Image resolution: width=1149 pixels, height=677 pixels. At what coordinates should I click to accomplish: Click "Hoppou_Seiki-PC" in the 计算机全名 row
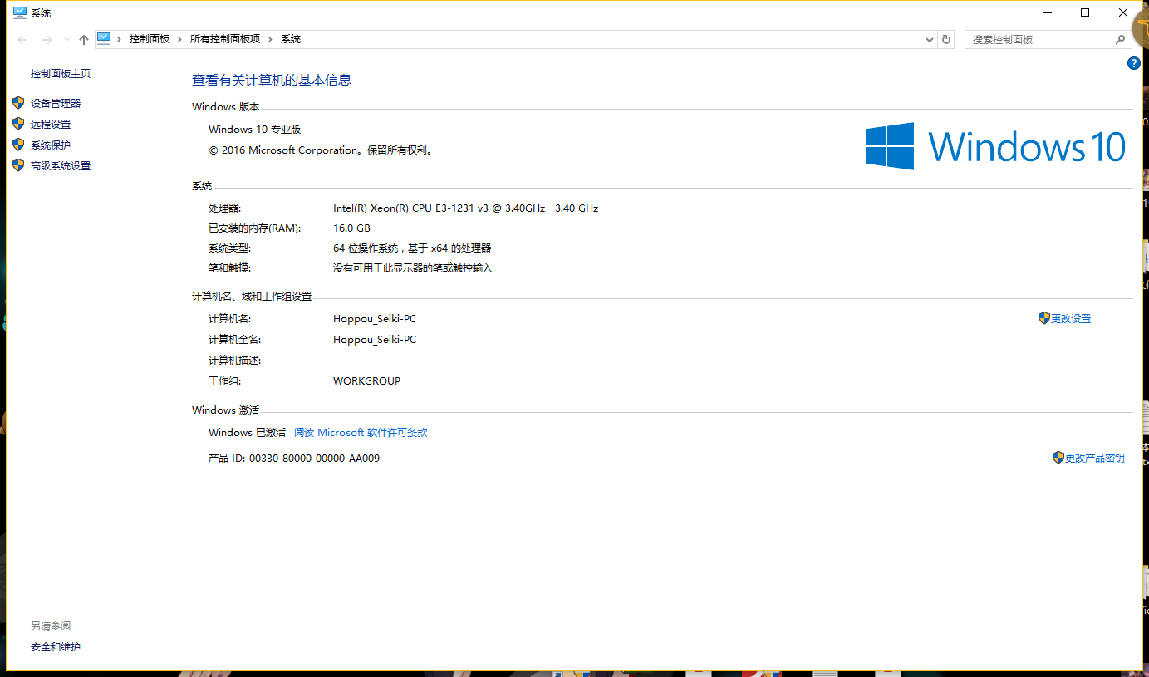pos(375,339)
